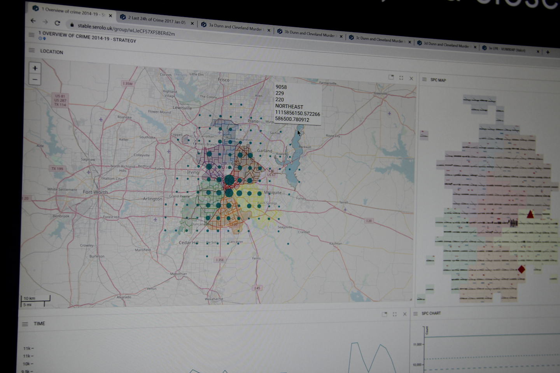This screenshot has height=373, width=560.
Task: Close the '3a Dunn and Cleveland Murder' tab
Action: (269, 30)
